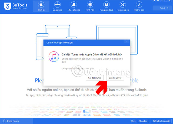173x124 pixels.
Task: Click Cài đặt iTunes button
Action: pos(95,78)
